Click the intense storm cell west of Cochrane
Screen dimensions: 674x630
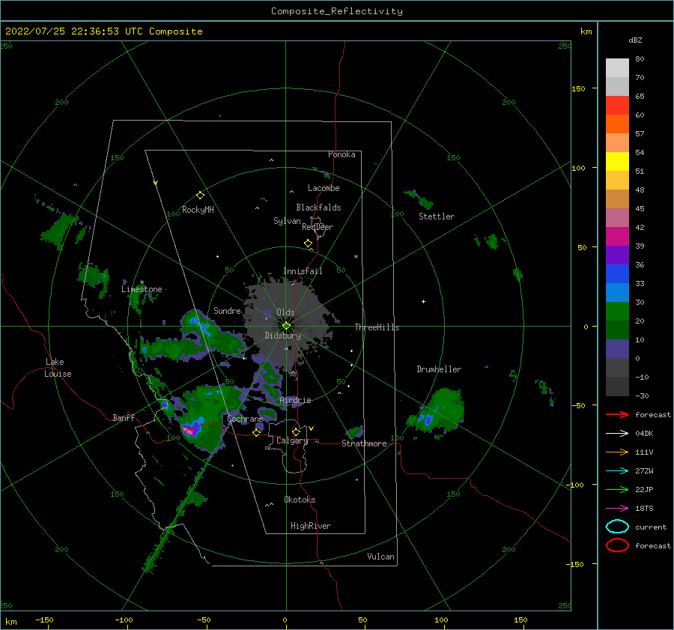[191, 428]
